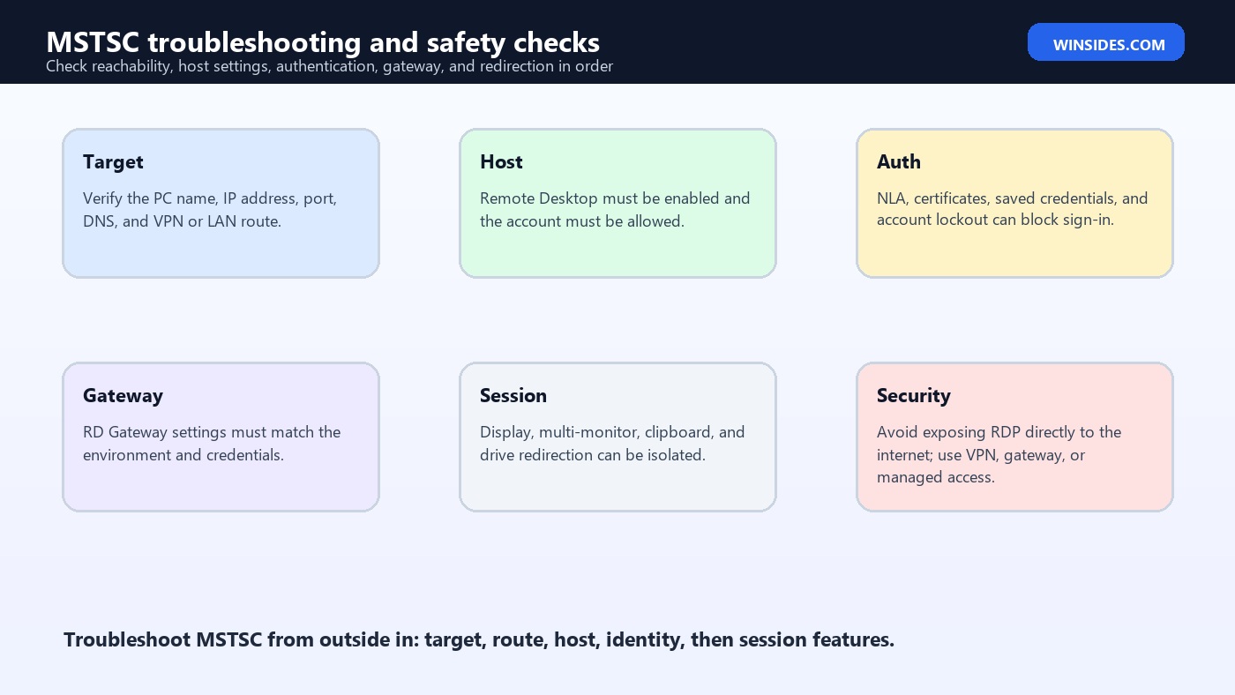Open the Security card

(1014, 437)
